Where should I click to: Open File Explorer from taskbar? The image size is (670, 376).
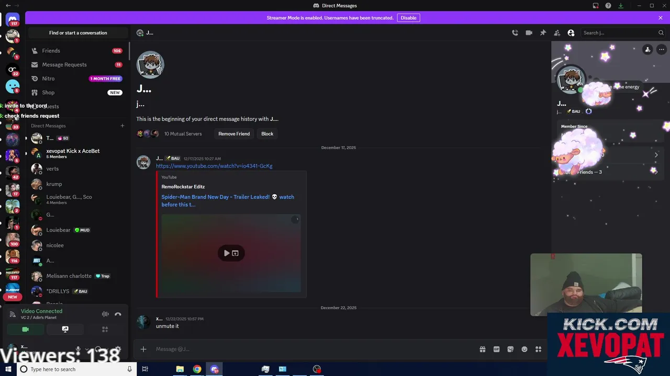(180, 369)
